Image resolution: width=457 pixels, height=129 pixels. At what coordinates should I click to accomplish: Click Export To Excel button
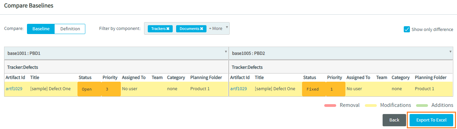tap(431, 120)
